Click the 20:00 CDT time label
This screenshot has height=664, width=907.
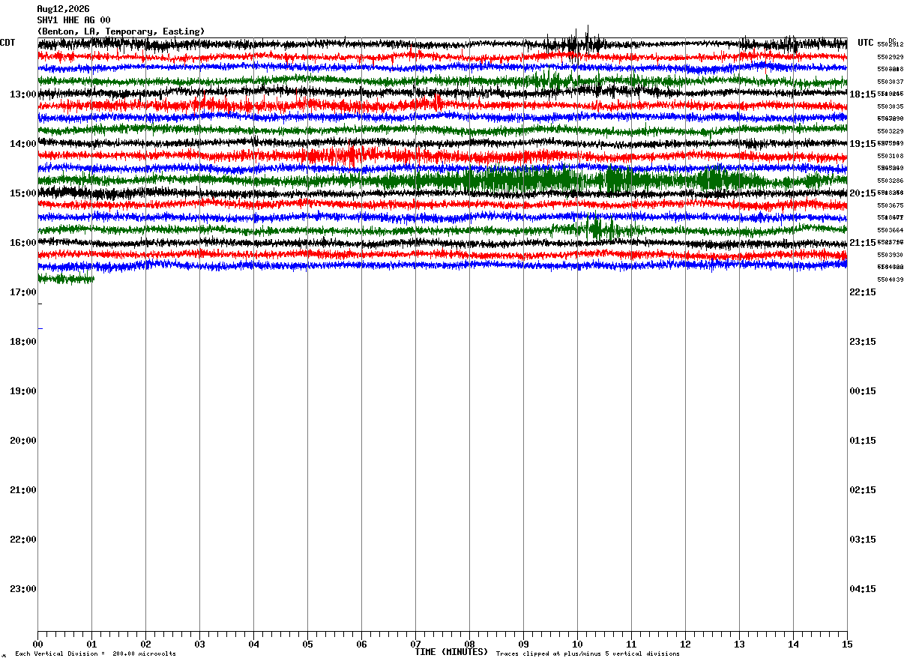(23, 441)
